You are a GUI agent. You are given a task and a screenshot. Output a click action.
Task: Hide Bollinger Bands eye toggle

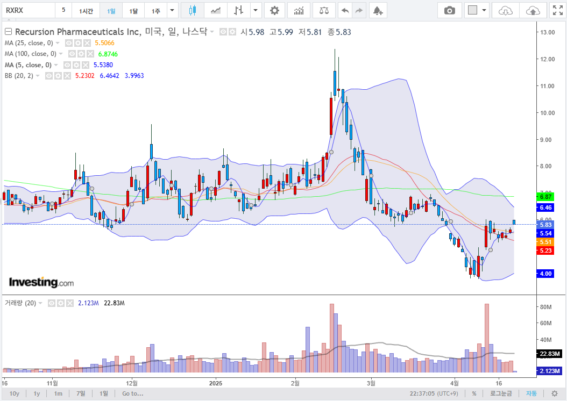(x=49, y=76)
